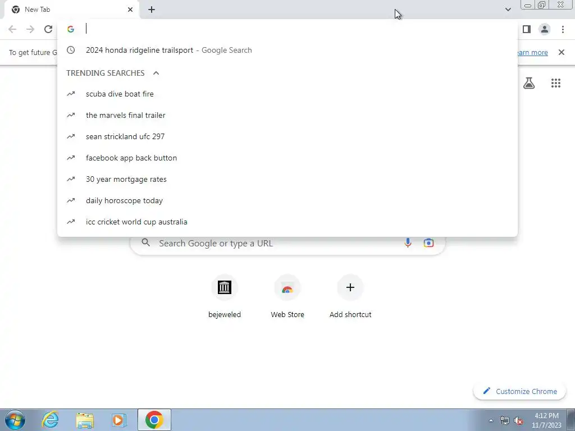Click the magnifier icon in search box
Screen dimensions: 575x431
coord(145,242)
